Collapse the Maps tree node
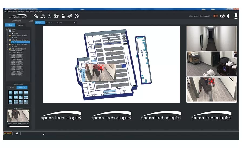243x148 pixels. pyautogui.click(x=8, y=31)
